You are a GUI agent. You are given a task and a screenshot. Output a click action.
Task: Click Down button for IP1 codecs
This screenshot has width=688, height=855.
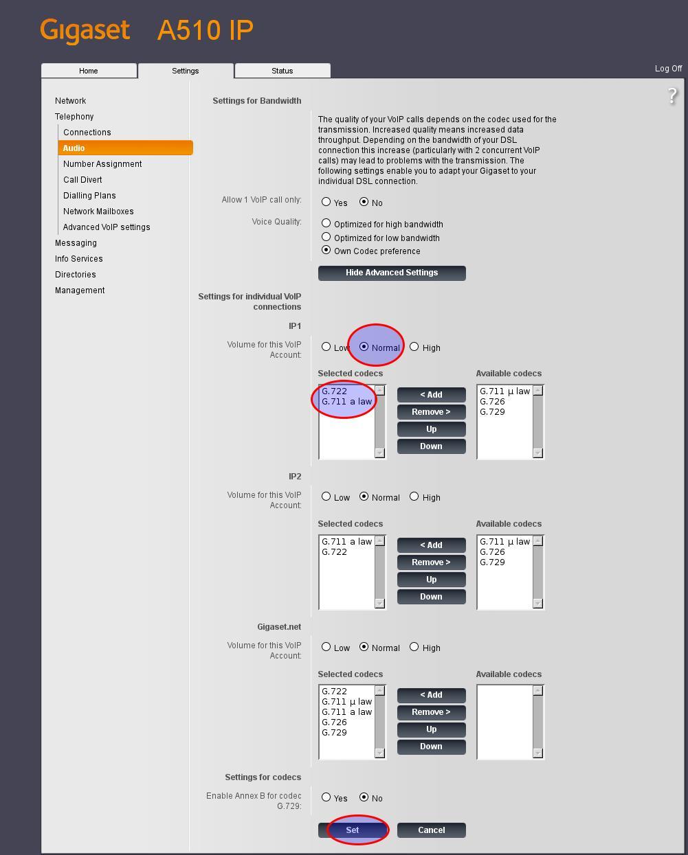point(431,446)
